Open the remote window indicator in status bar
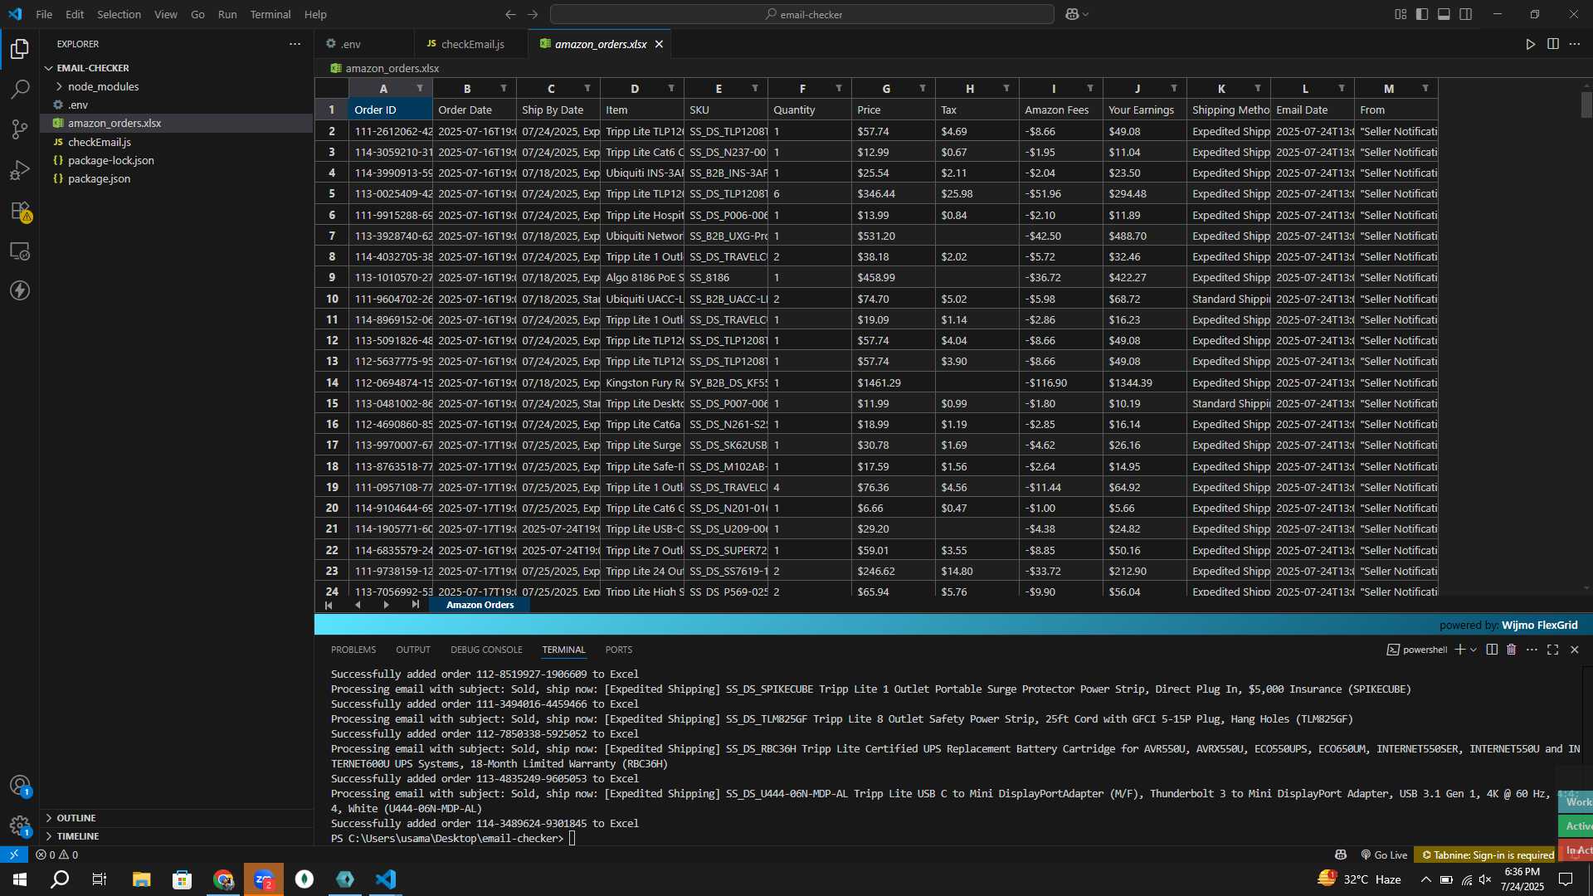 [x=14, y=855]
